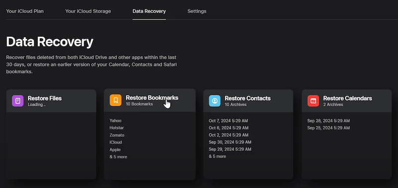Open the Restore Contacts card title
Viewport: 398px width, 188px height.
247,98
